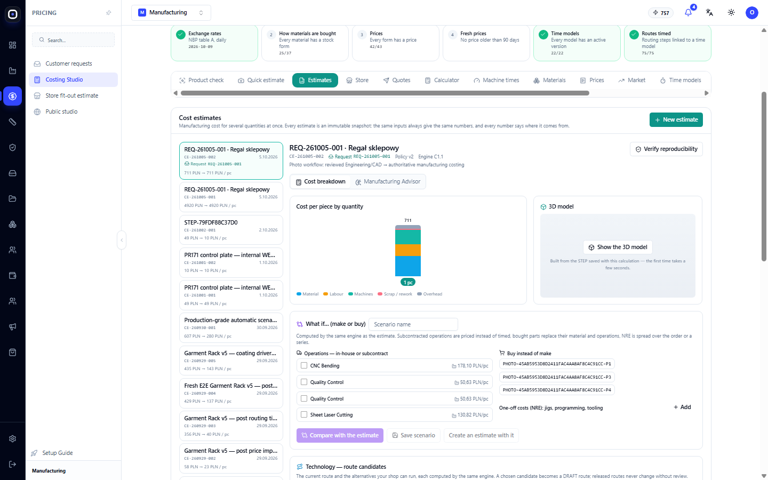768x480 pixels.
Task: Click the logout icon at the sidebar bottom
Action: click(x=13, y=465)
